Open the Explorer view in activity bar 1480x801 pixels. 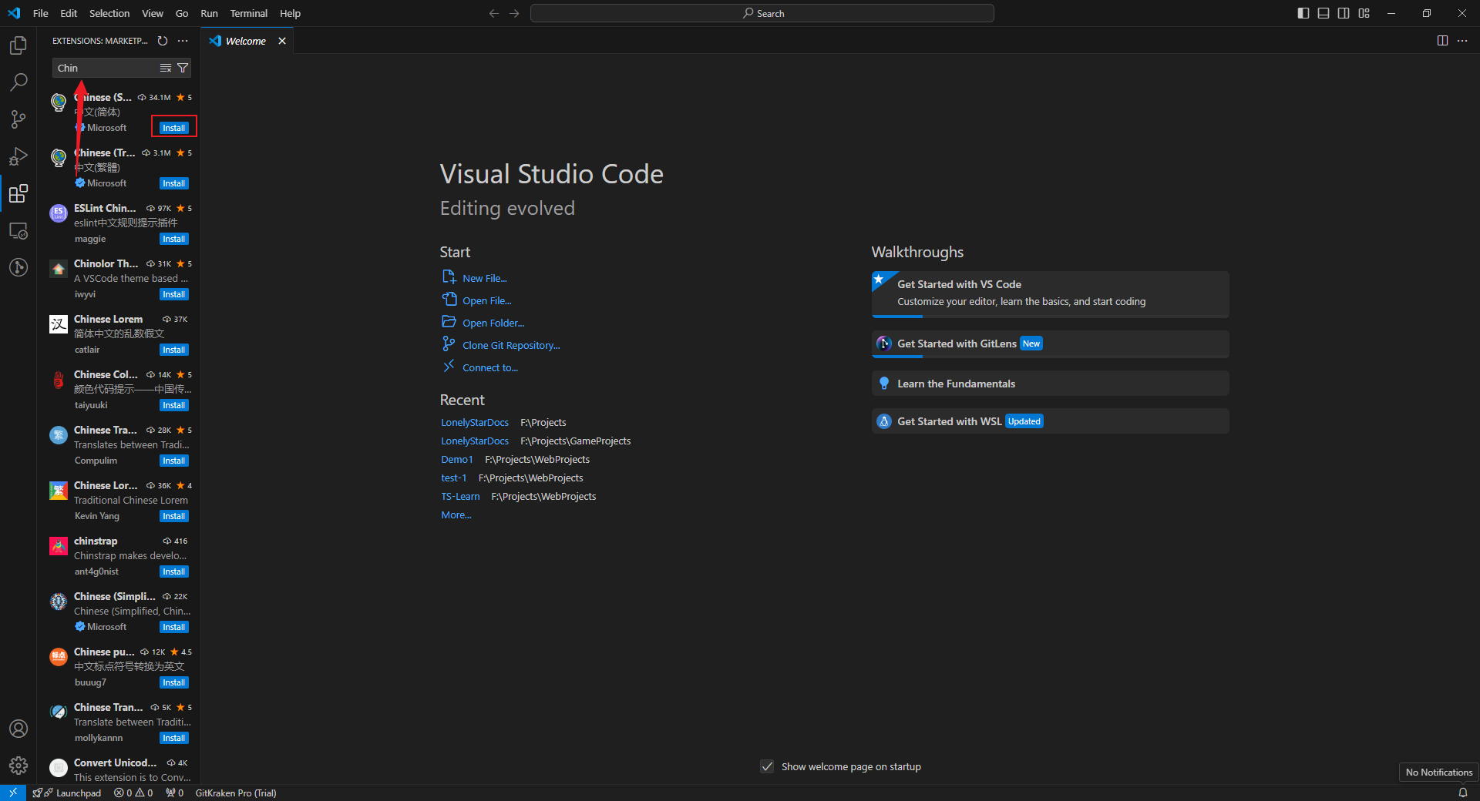pyautogui.click(x=18, y=45)
